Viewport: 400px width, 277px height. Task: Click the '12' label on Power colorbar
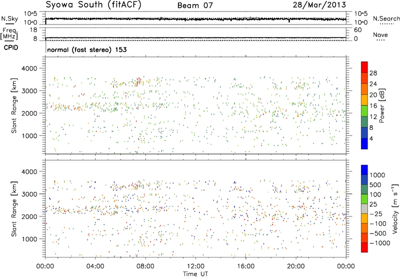373,117
